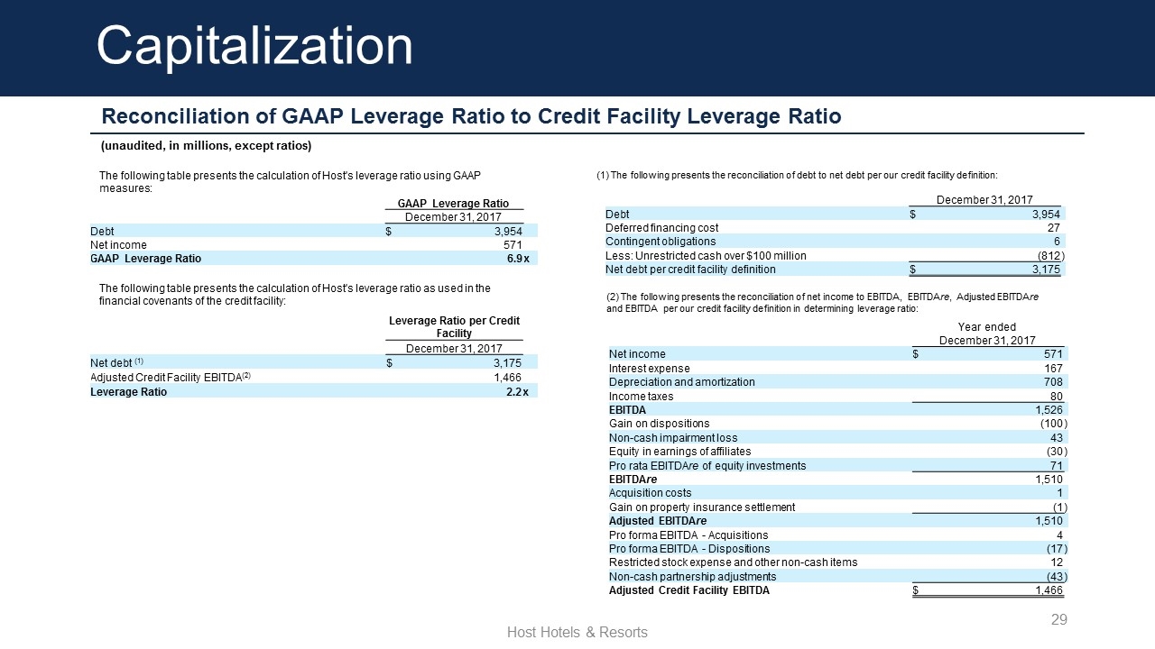Select the "Leverage Ratio per Credit Facility" header
This screenshot has width=1155, height=649.
454,327
